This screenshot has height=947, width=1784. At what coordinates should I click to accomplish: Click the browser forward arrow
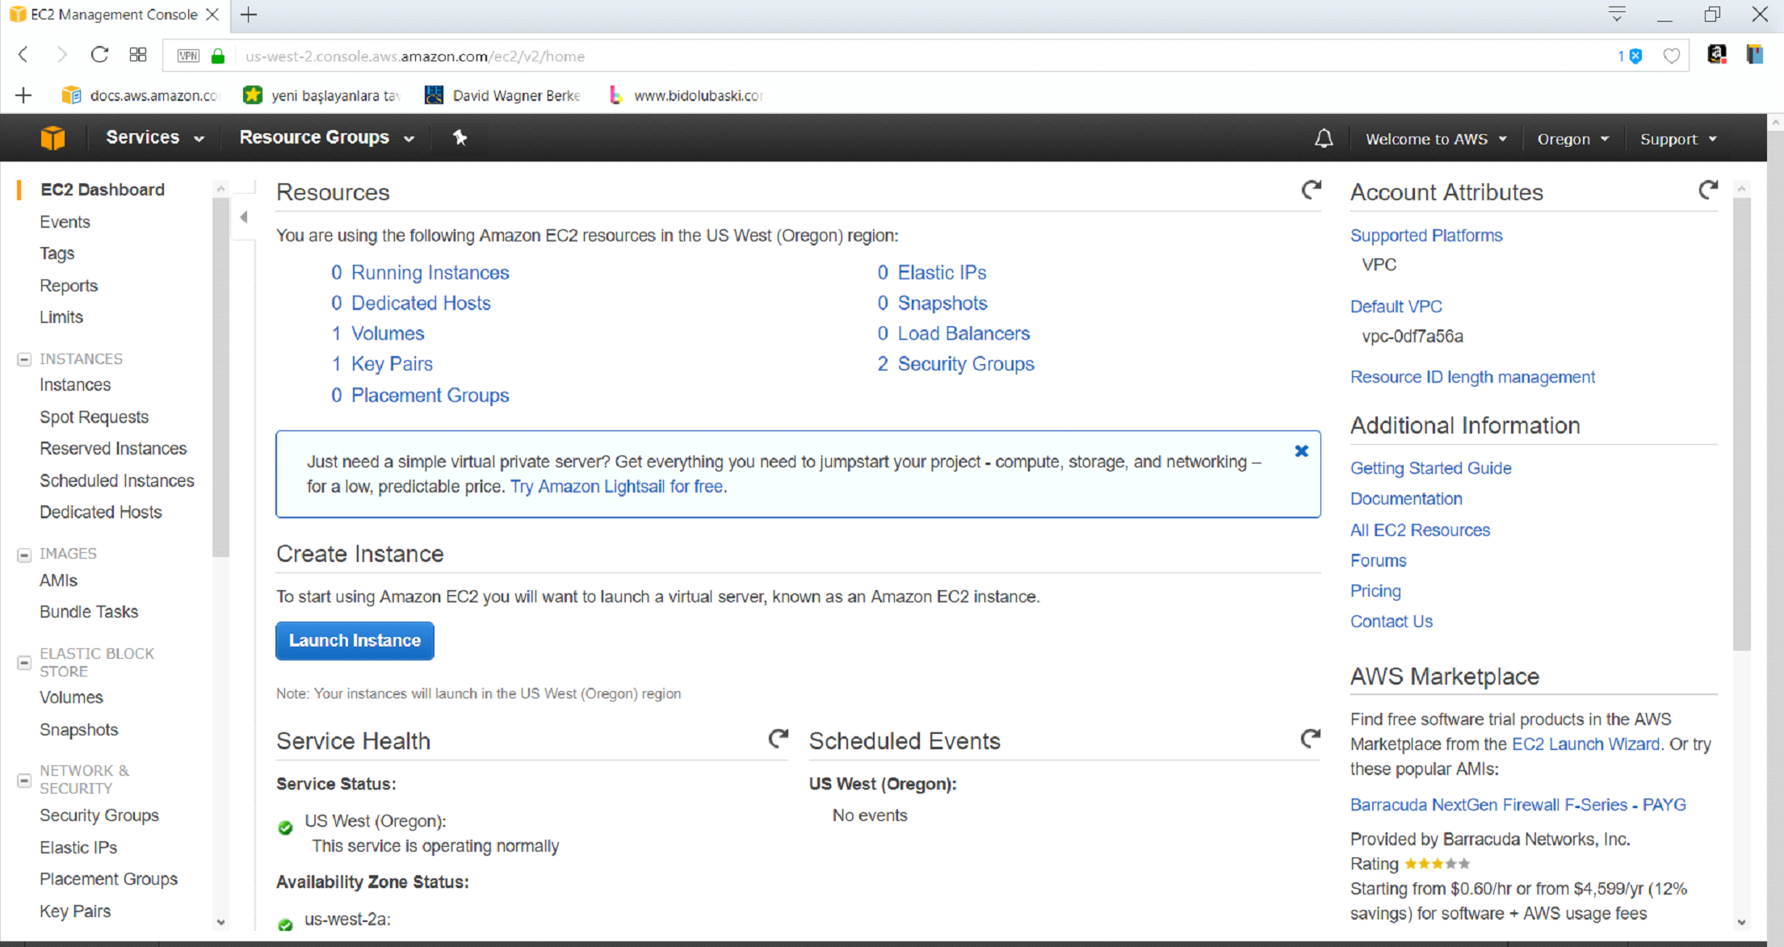click(61, 55)
